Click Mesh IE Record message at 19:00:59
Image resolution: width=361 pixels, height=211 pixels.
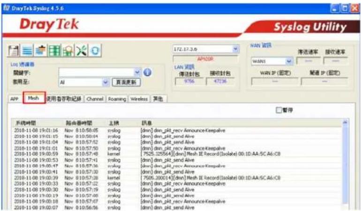[x=211, y=154]
